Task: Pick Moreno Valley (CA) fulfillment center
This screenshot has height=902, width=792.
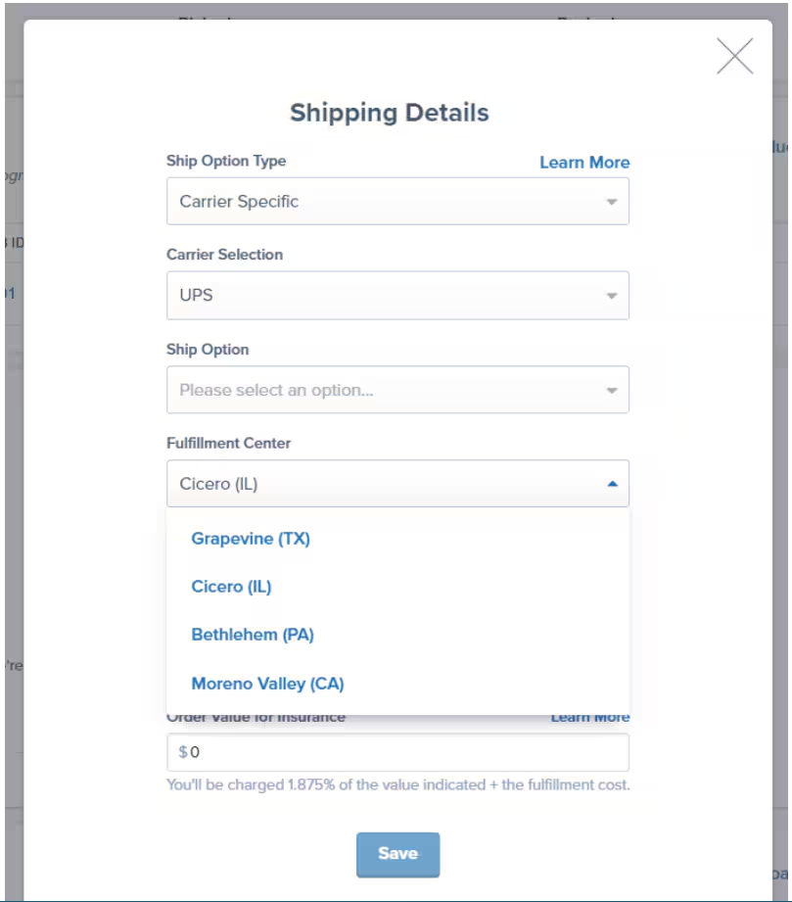Action: pyautogui.click(x=268, y=683)
